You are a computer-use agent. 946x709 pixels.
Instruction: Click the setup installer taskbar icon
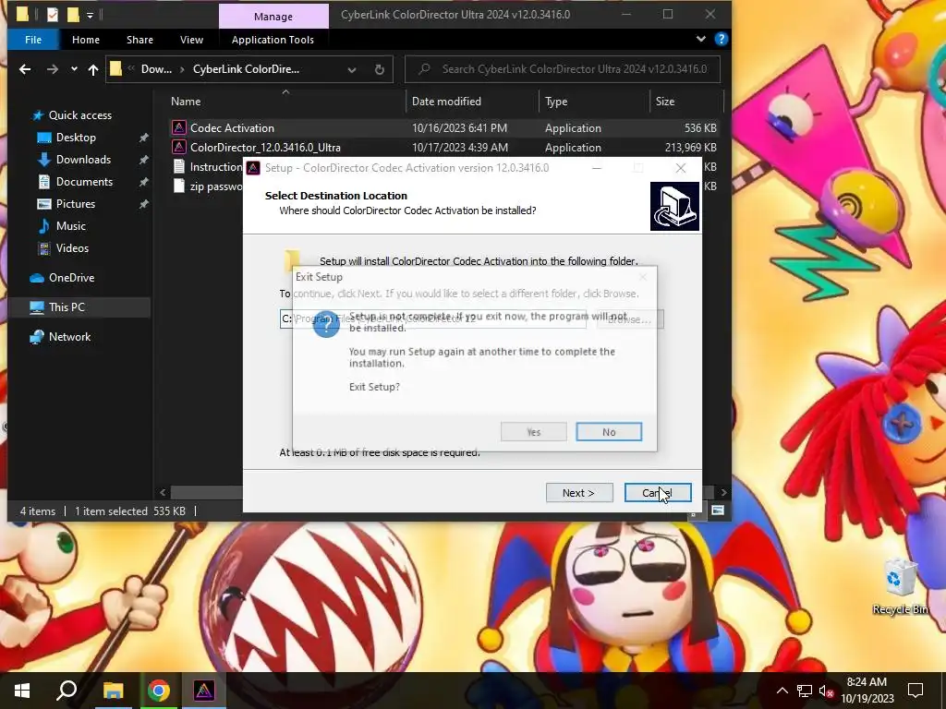[204, 691]
